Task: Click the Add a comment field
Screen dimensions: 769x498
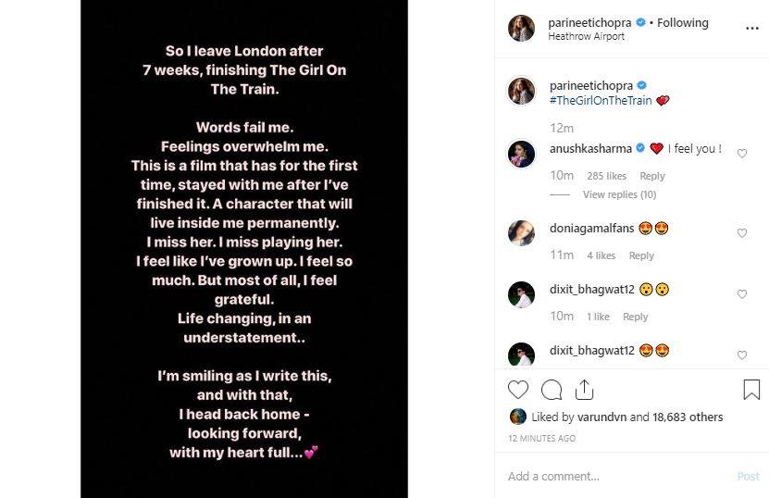Action: pyautogui.click(x=611, y=476)
